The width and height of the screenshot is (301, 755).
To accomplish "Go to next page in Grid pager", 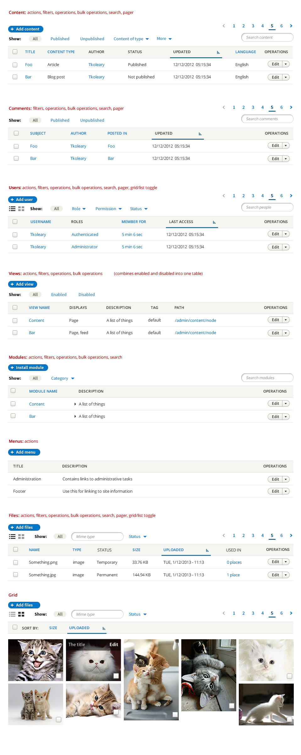I will point(291,613).
